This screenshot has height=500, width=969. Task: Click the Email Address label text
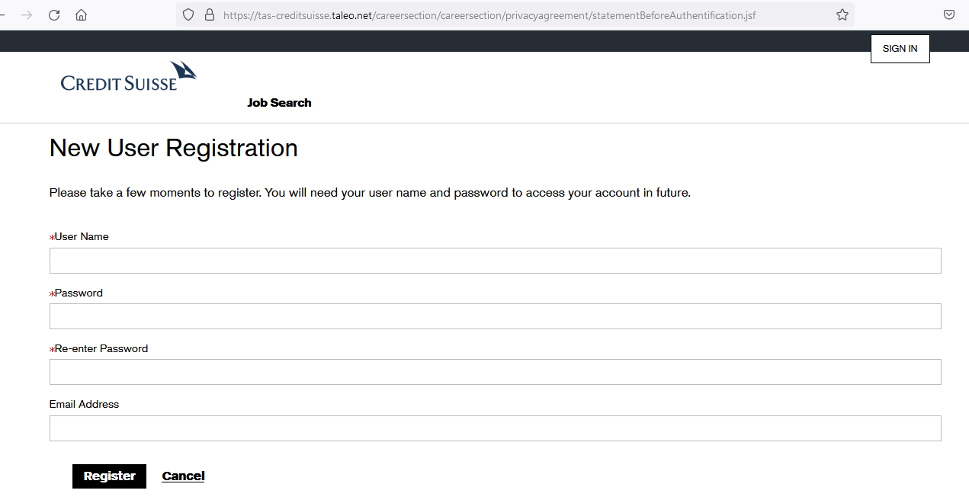click(84, 404)
